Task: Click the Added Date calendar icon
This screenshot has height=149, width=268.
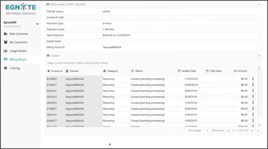Action: click(179, 71)
